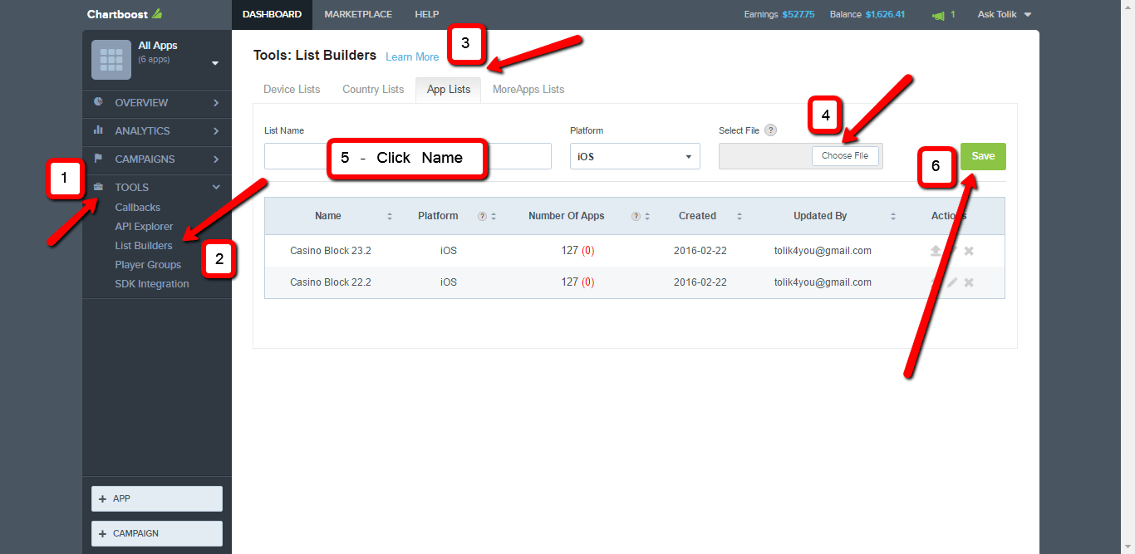The width and height of the screenshot is (1135, 554).
Task: Open SDK Integration under Tools
Action: click(152, 284)
